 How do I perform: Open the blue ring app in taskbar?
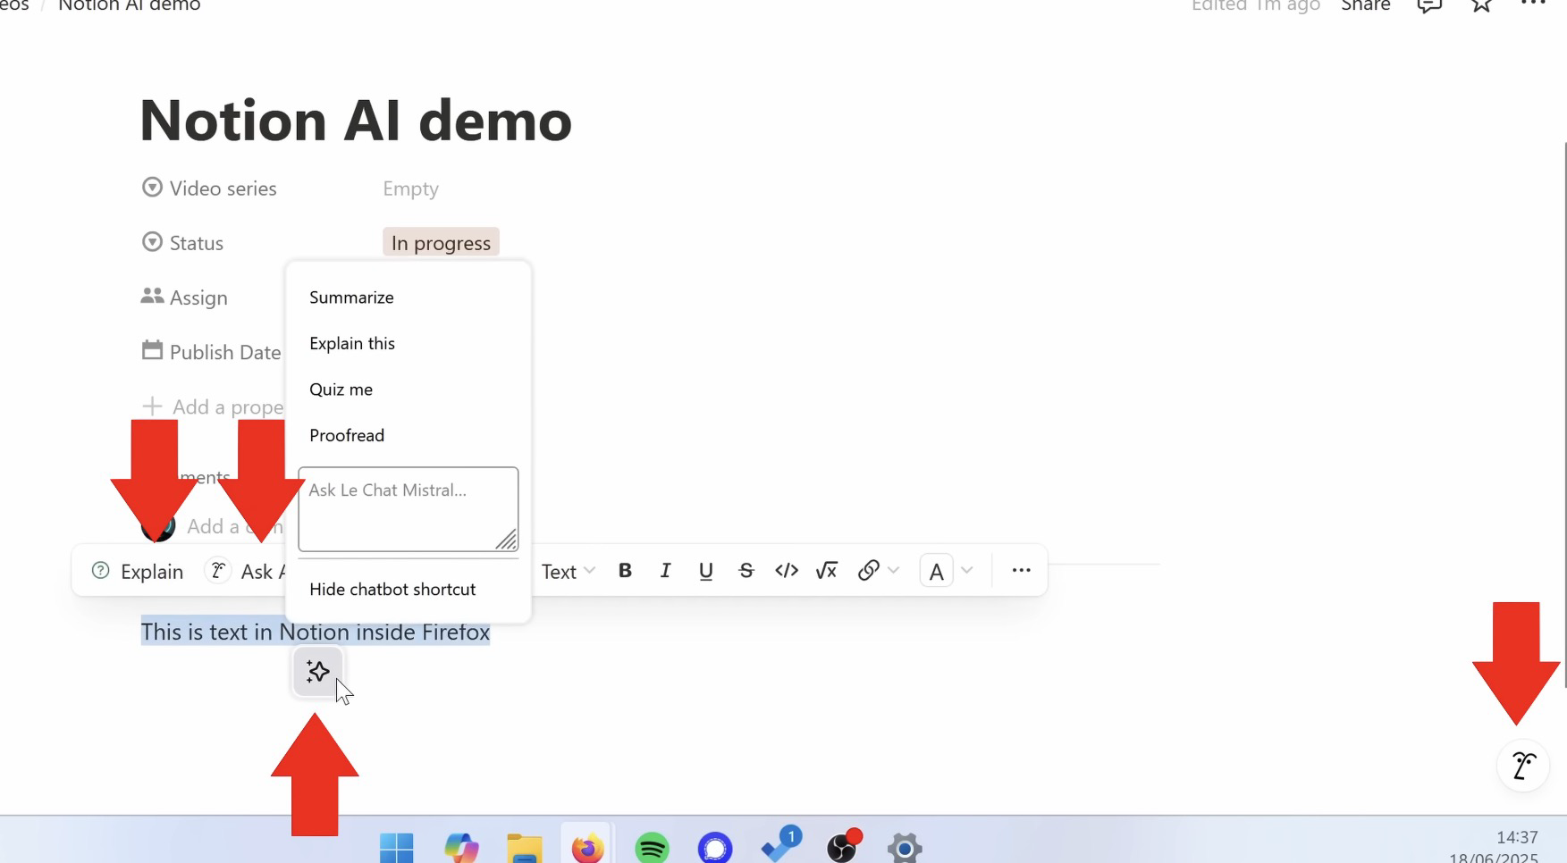pos(715,847)
